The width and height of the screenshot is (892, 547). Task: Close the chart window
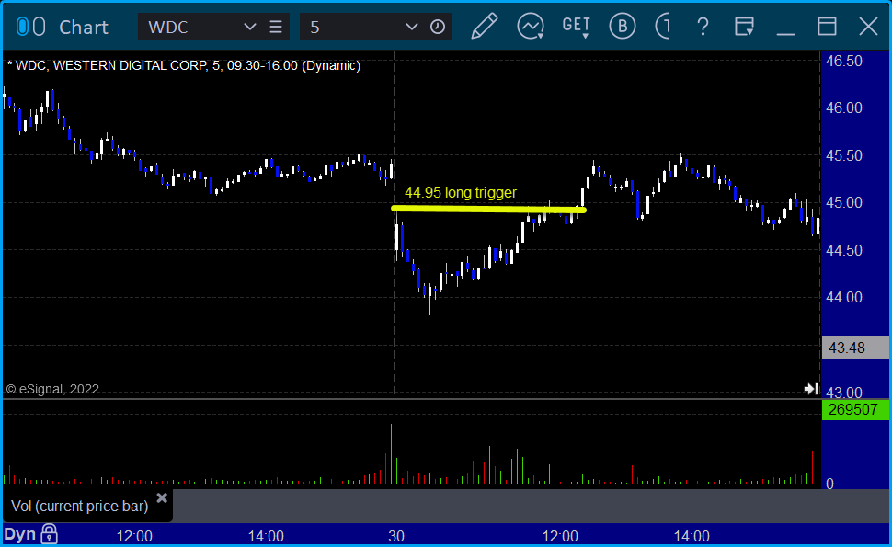point(868,27)
